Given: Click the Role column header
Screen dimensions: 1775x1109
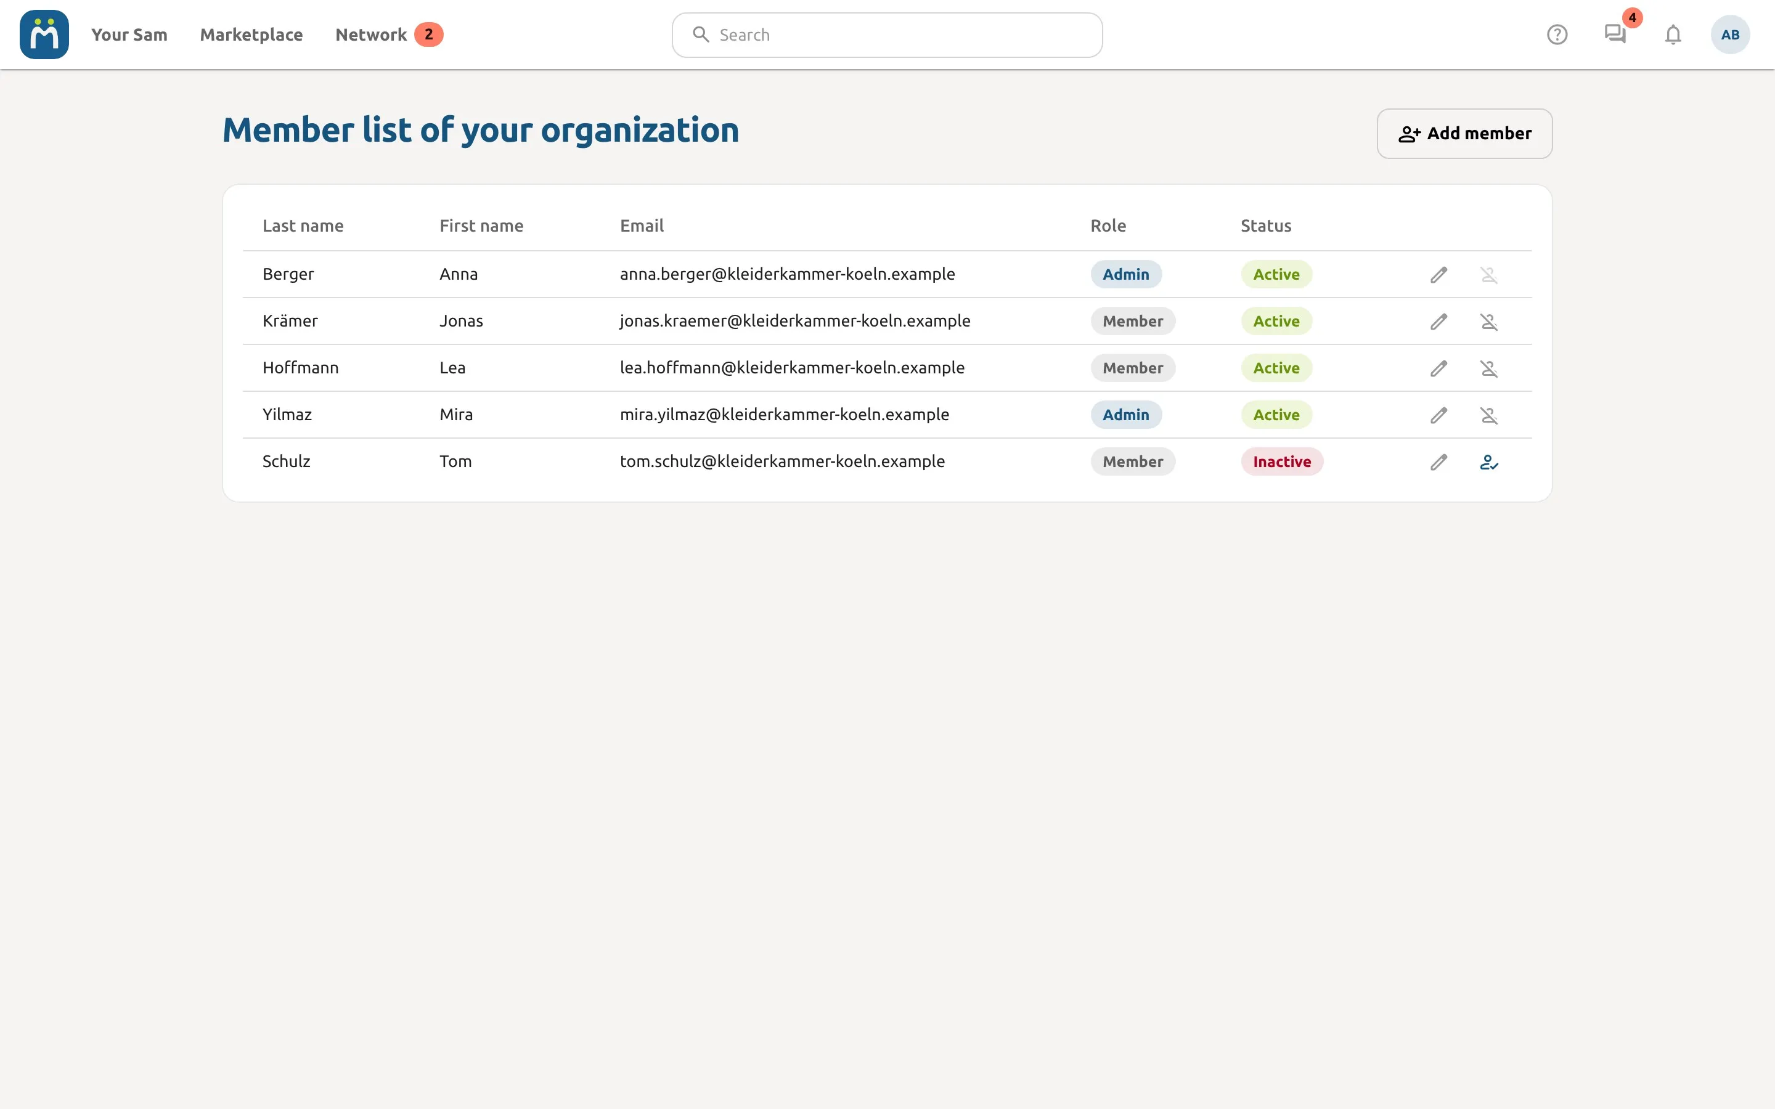Looking at the screenshot, I should (1108, 226).
